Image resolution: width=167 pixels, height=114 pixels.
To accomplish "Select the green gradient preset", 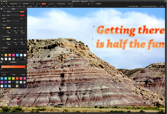I will coord(10,78).
